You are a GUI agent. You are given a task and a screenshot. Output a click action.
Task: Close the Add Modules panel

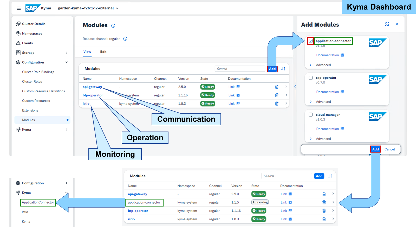point(397,24)
